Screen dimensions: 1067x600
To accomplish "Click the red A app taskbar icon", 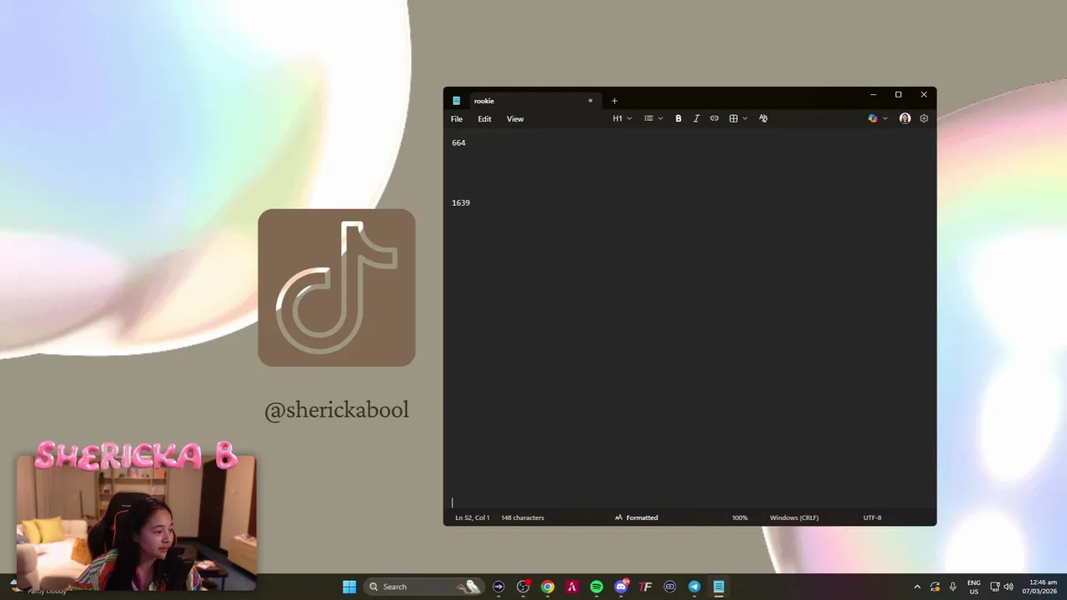I will (572, 587).
